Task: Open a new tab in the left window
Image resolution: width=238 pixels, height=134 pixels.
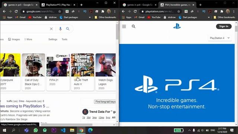Action: [81, 5]
